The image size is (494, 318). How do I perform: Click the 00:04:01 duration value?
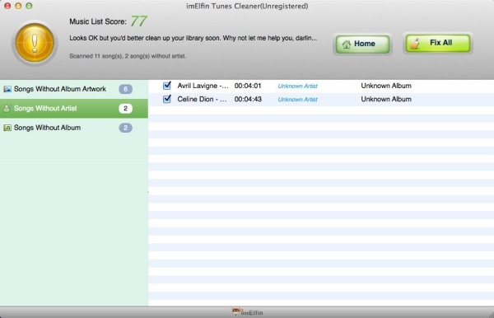pyautogui.click(x=248, y=86)
